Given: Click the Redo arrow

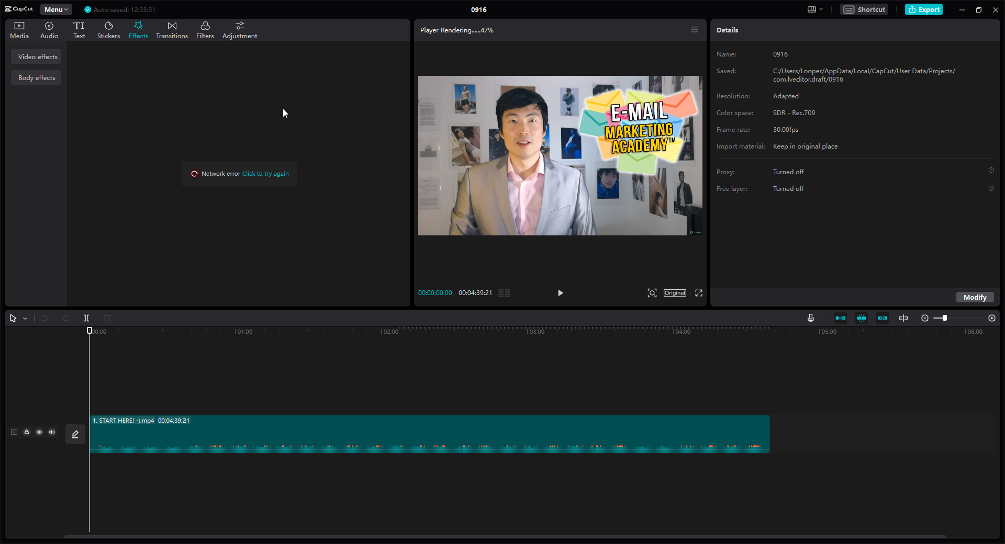Looking at the screenshot, I should click(x=65, y=318).
